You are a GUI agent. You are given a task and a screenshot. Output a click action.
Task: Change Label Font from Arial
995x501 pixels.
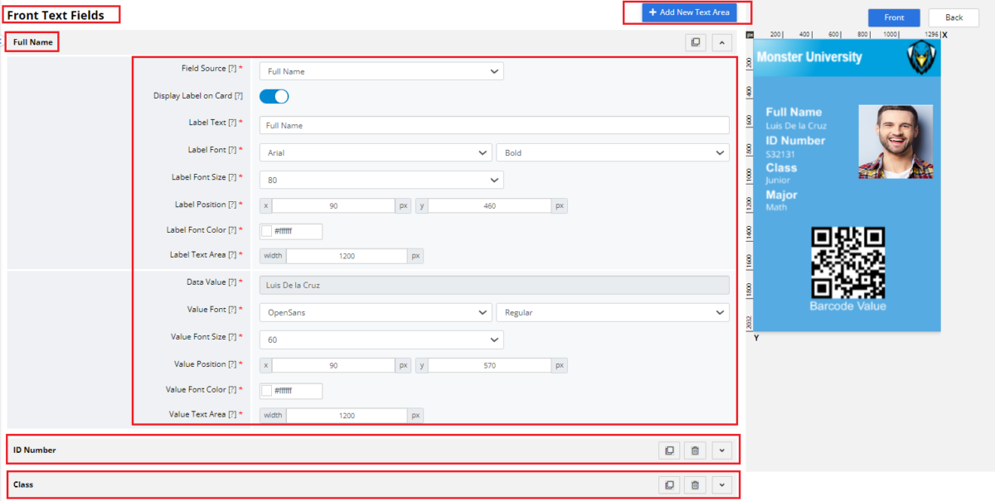point(376,152)
